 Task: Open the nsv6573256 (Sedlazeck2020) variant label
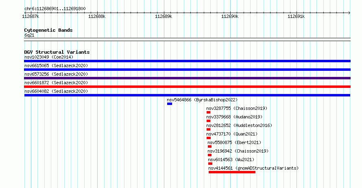pyautogui.click(x=56, y=74)
